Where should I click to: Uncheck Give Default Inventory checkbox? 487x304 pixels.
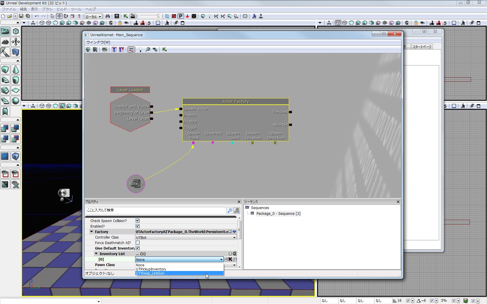click(138, 248)
